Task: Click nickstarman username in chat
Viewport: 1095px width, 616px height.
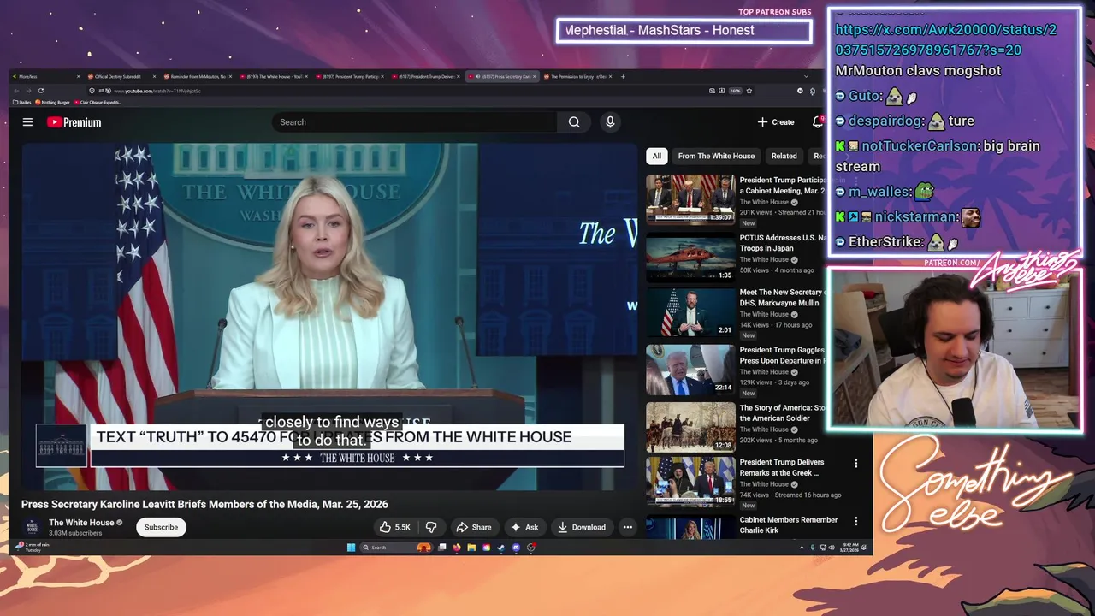Action: pyautogui.click(x=914, y=217)
